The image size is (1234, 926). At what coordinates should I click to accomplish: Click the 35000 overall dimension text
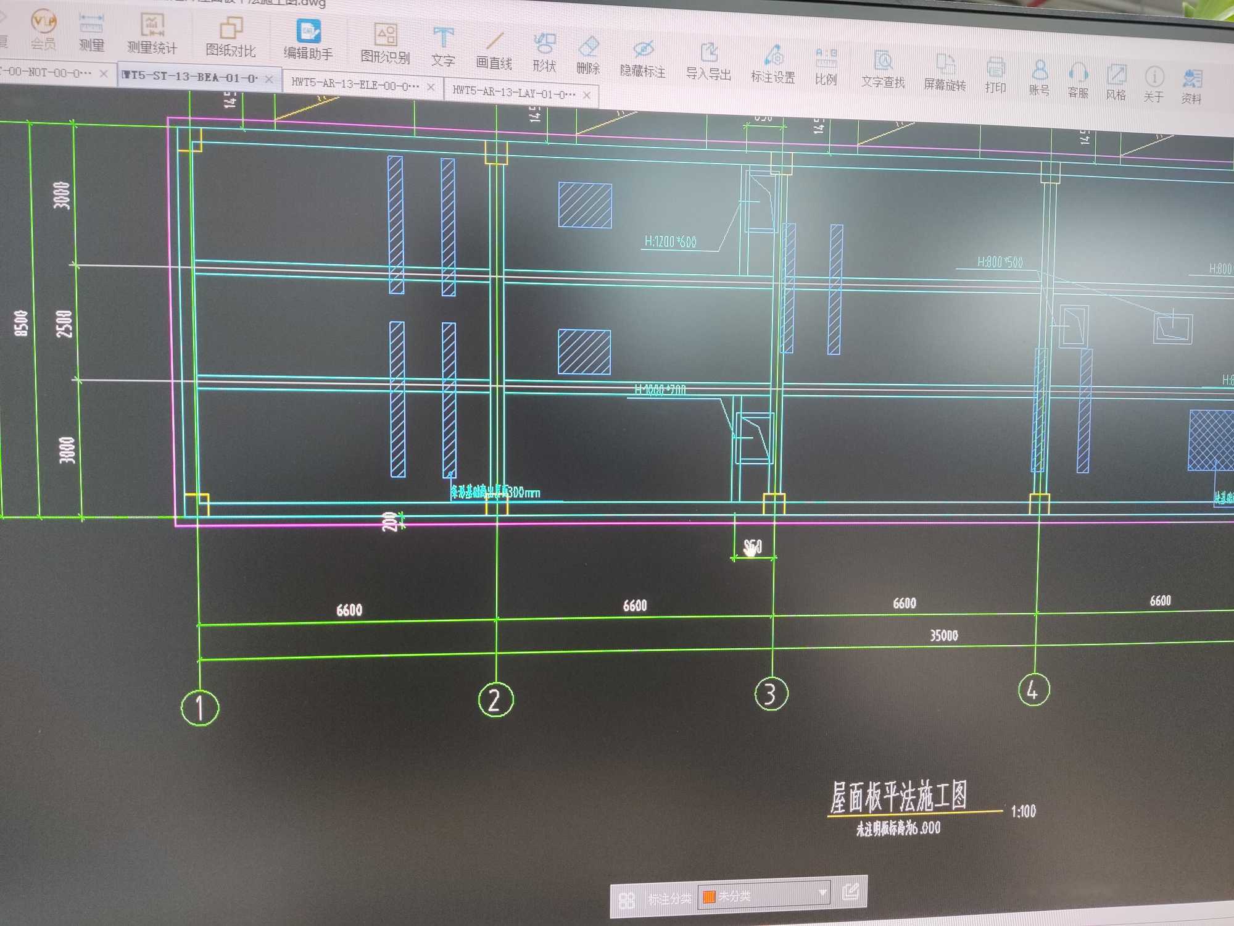[944, 635]
